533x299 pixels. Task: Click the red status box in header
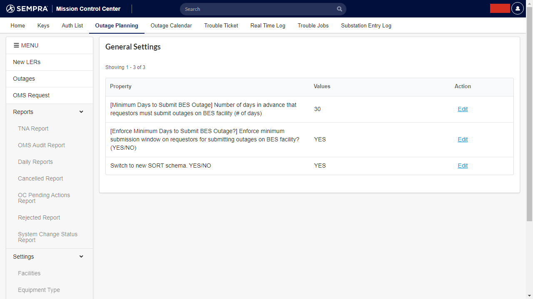pos(500,9)
